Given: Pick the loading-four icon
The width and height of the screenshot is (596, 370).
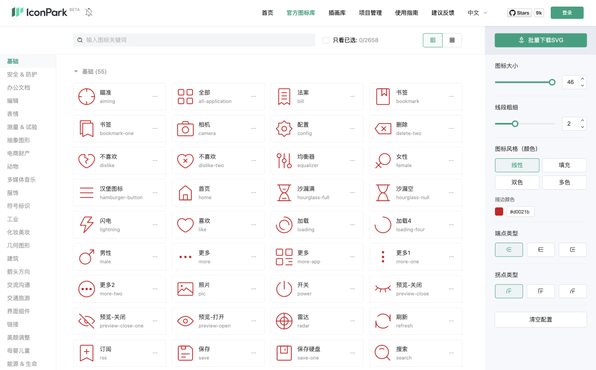Looking at the screenshot, I should (383, 225).
